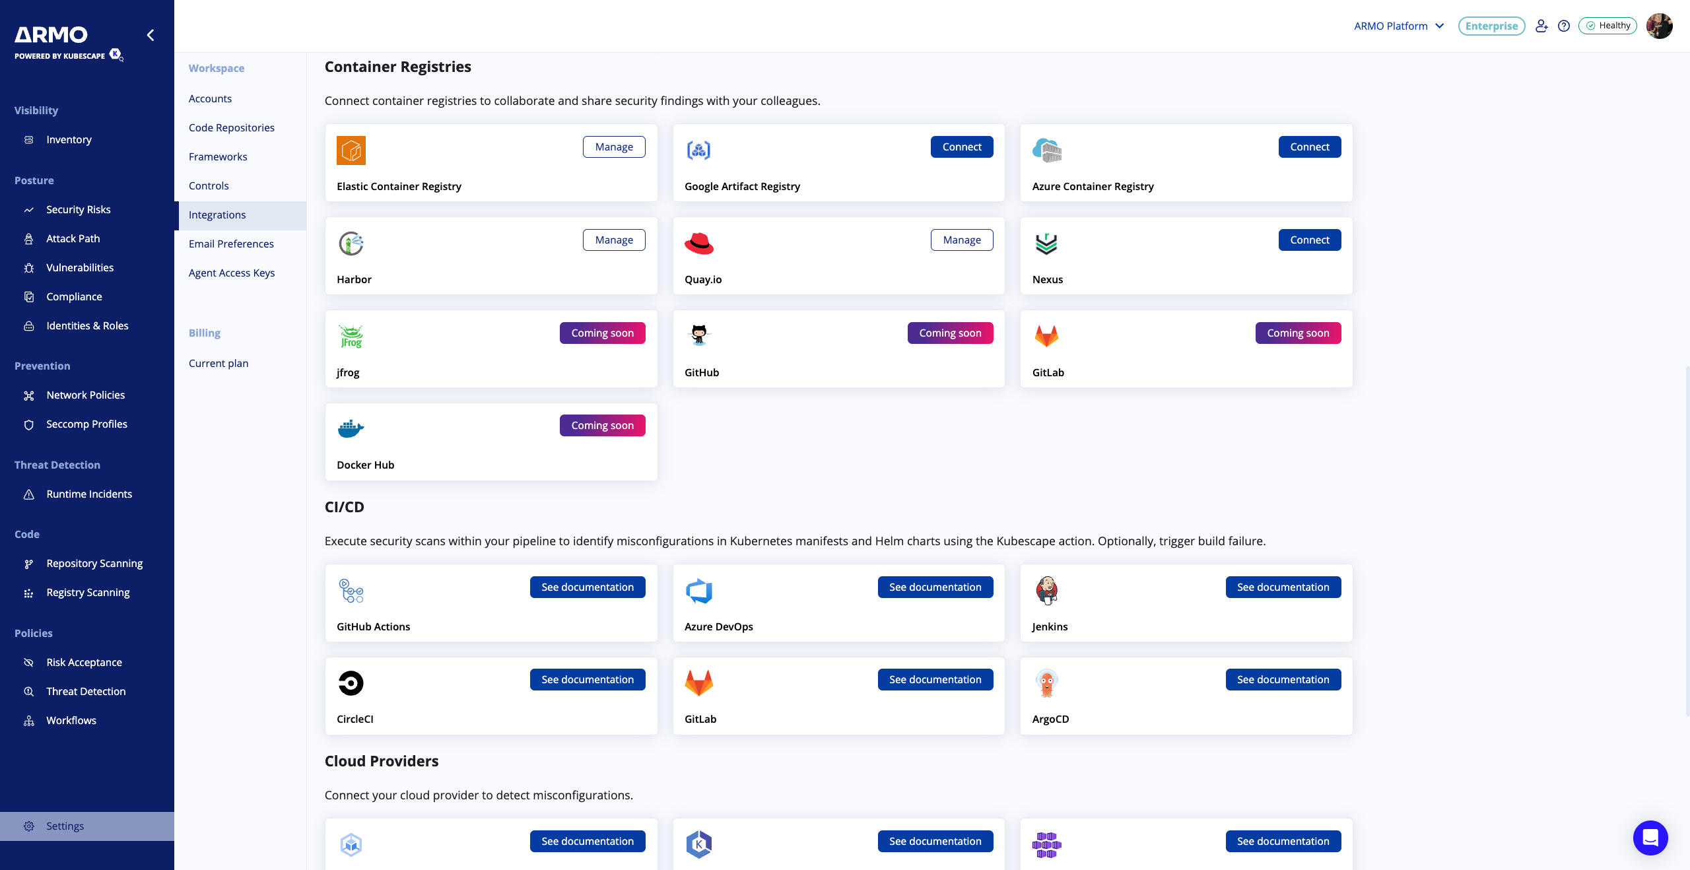Click the Healthy status badge
The width and height of the screenshot is (1690, 870).
click(1607, 26)
